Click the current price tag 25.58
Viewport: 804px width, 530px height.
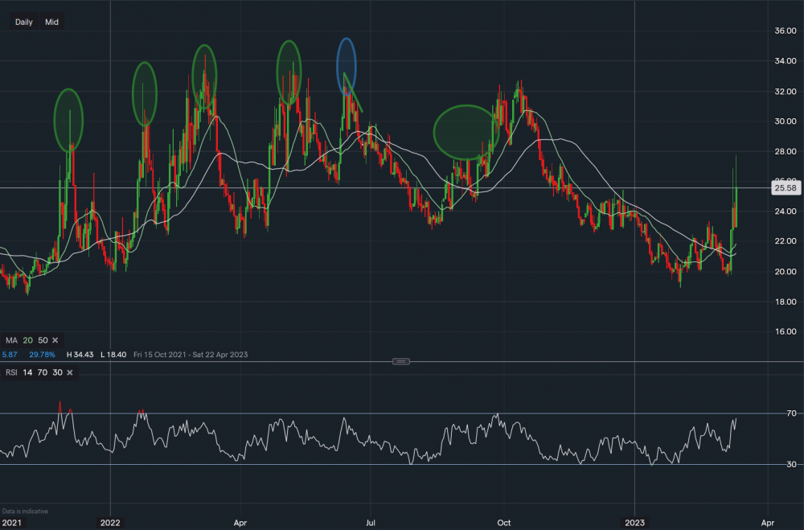click(783, 187)
